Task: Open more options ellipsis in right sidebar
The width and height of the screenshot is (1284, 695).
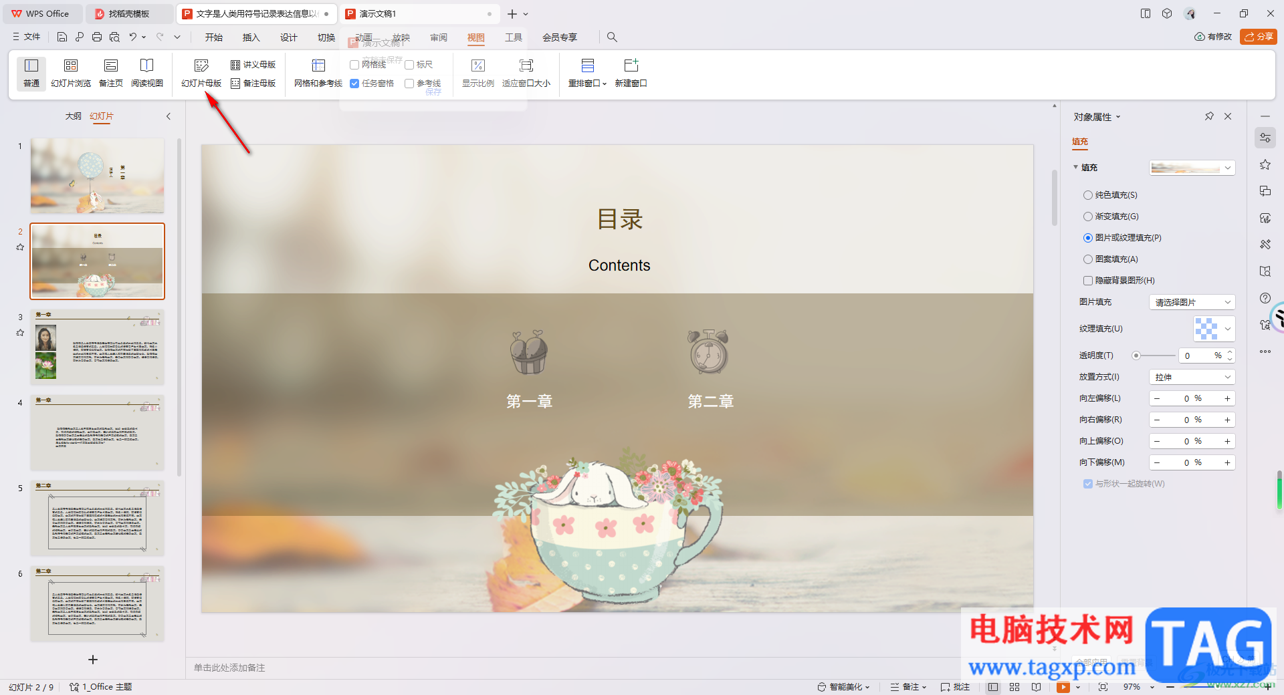Action: 1265,352
